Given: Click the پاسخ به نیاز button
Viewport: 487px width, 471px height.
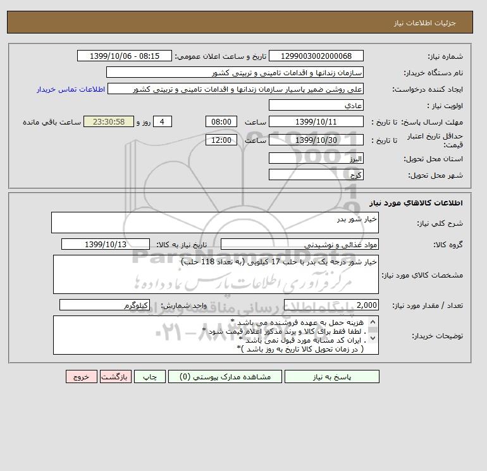Looking at the screenshot, I should coord(331,377).
